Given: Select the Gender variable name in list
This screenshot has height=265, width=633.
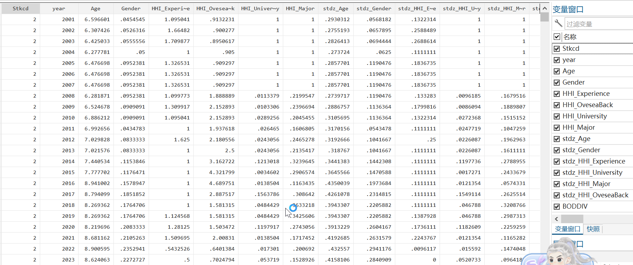Looking at the screenshot, I should click(573, 82).
